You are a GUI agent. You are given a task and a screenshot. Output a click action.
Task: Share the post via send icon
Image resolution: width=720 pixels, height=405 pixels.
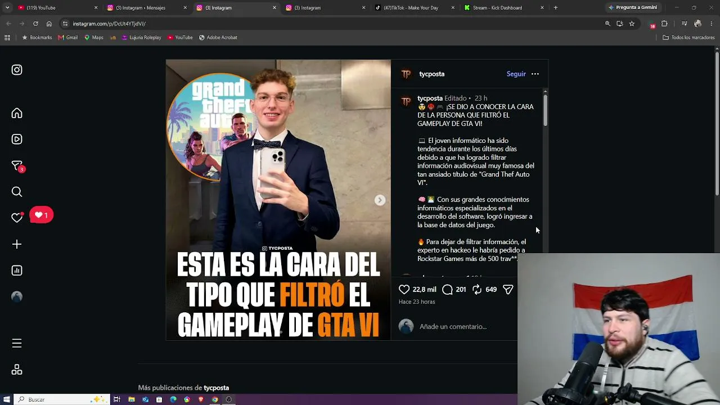(508, 289)
